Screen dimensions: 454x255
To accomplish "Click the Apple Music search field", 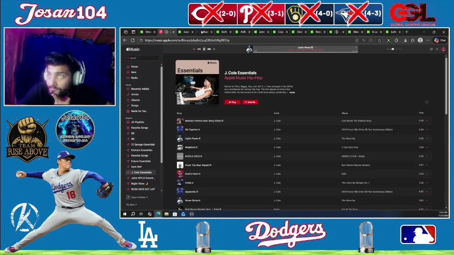I will pyautogui.click(x=143, y=58).
